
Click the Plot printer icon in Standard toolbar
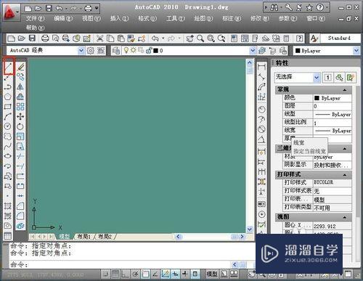45,38
